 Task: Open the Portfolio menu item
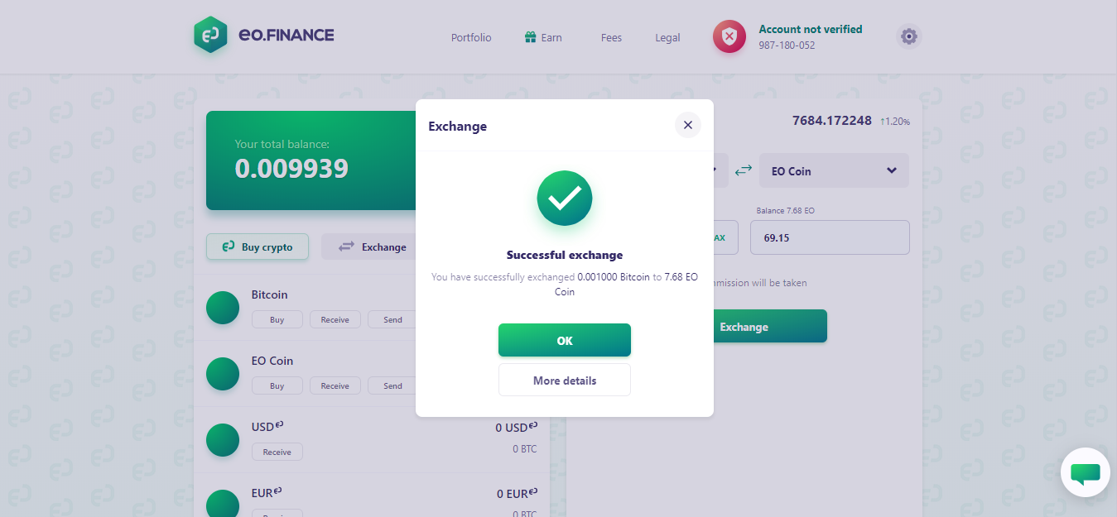[471, 37]
